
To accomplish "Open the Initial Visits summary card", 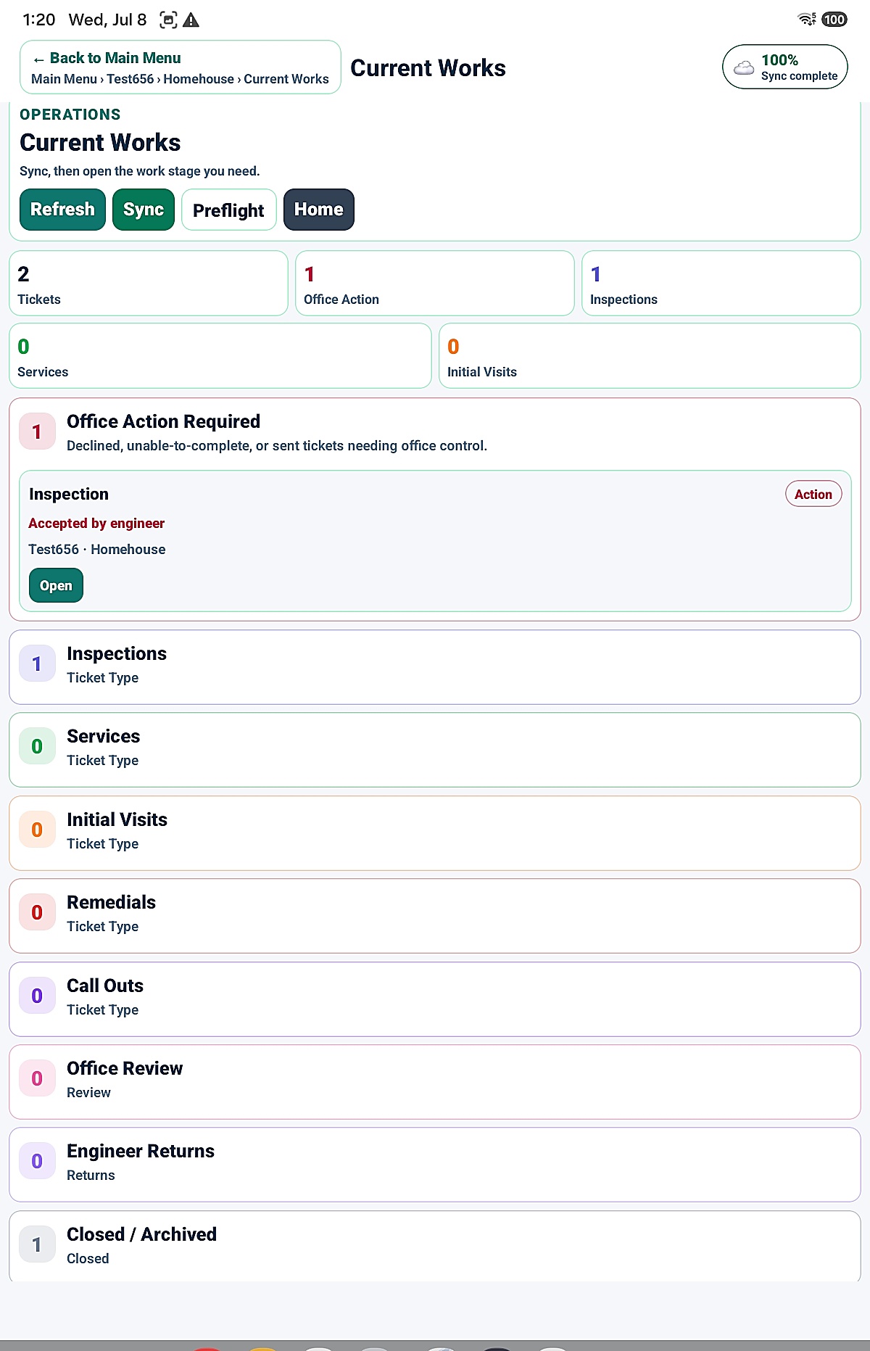I will click(650, 356).
